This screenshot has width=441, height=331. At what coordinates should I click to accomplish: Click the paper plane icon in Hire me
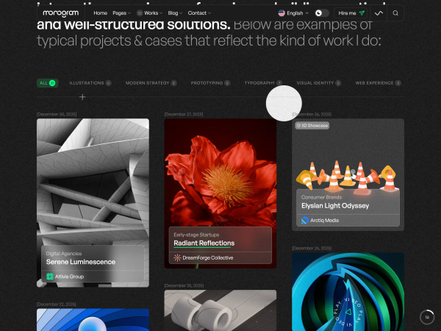[x=362, y=13]
